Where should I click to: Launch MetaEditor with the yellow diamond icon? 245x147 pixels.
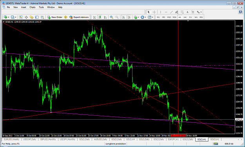[x=65, y=17]
